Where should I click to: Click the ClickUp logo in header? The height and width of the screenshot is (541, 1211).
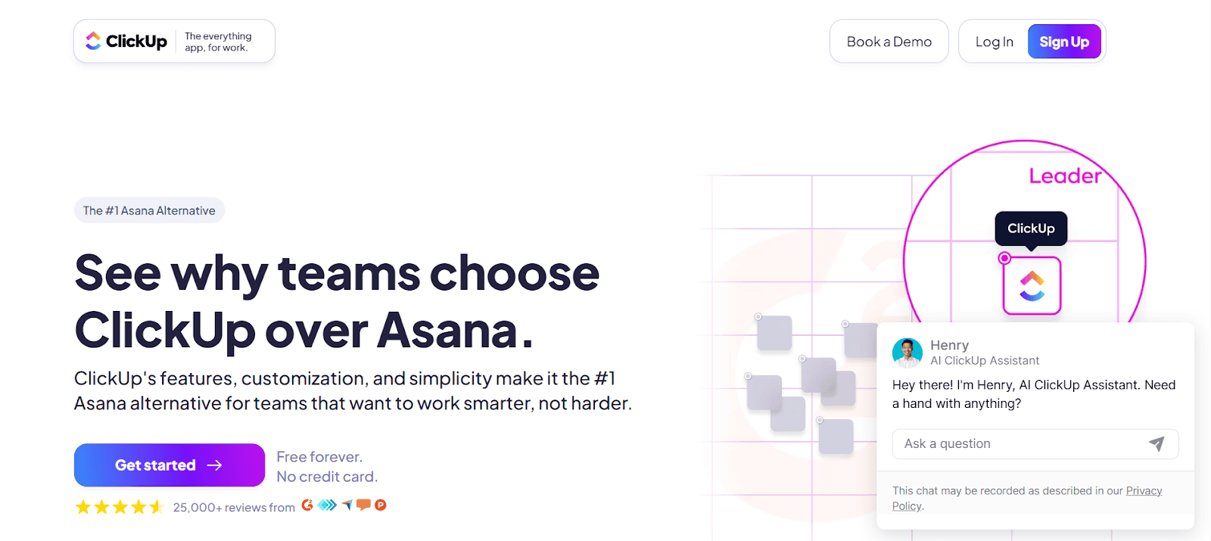point(126,42)
